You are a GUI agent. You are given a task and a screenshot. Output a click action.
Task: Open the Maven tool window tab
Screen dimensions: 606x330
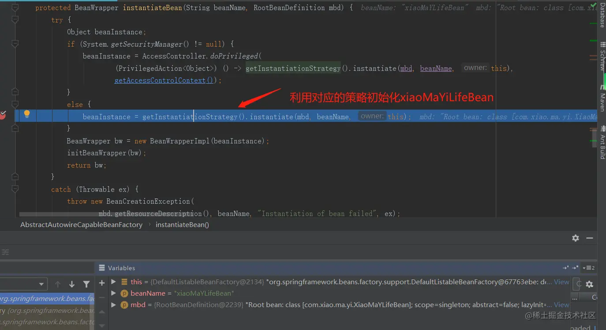click(602, 98)
